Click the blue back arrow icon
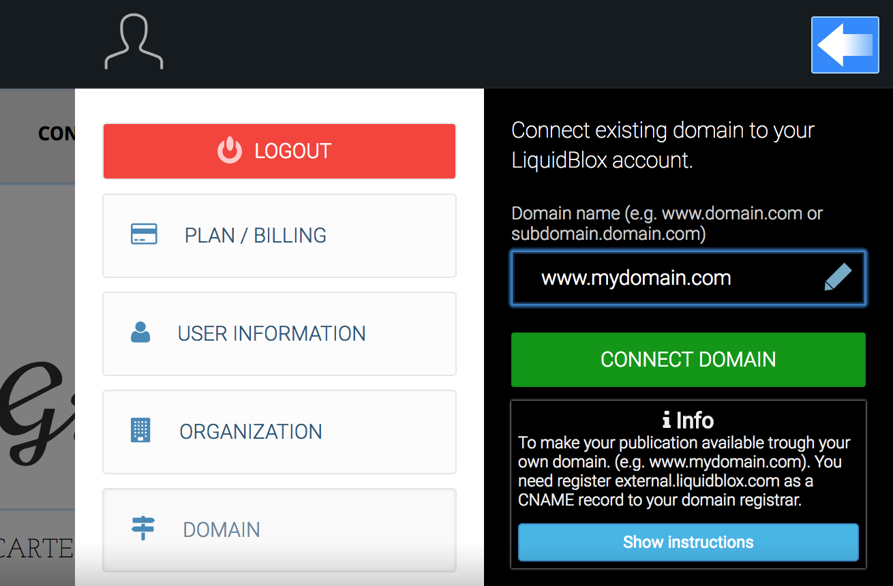Viewport: 893px width, 586px height. pyautogui.click(x=845, y=45)
